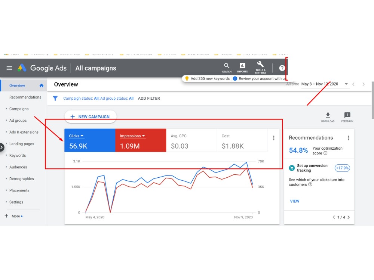The height and width of the screenshot is (280, 374).
Task: Open Settings in the sidebar
Action: (16, 202)
